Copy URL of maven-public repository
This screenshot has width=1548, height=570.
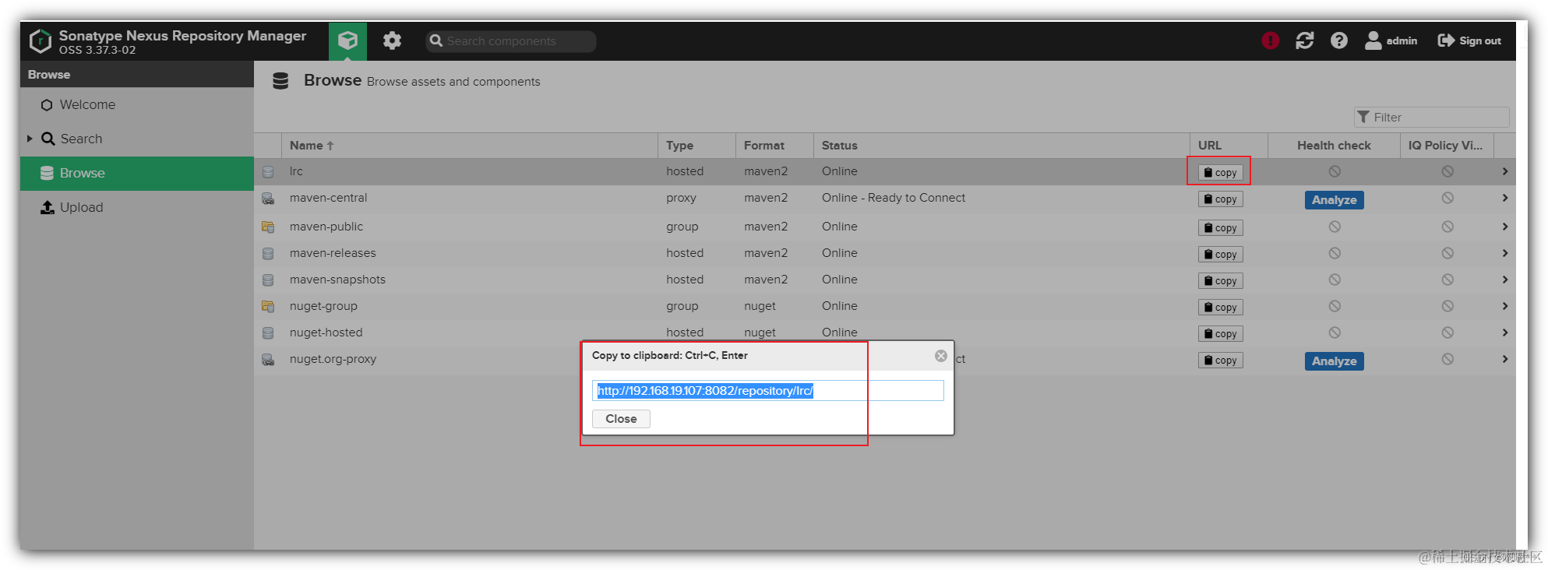click(1220, 228)
